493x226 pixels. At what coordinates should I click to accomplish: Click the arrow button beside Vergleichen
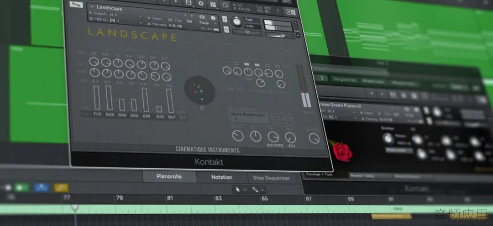tap(322, 78)
